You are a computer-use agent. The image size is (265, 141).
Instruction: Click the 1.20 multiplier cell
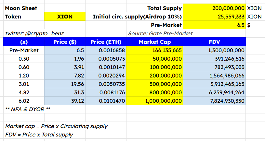(x=24, y=76)
